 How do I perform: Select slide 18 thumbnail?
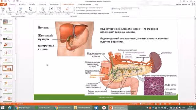tap(8, 45)
